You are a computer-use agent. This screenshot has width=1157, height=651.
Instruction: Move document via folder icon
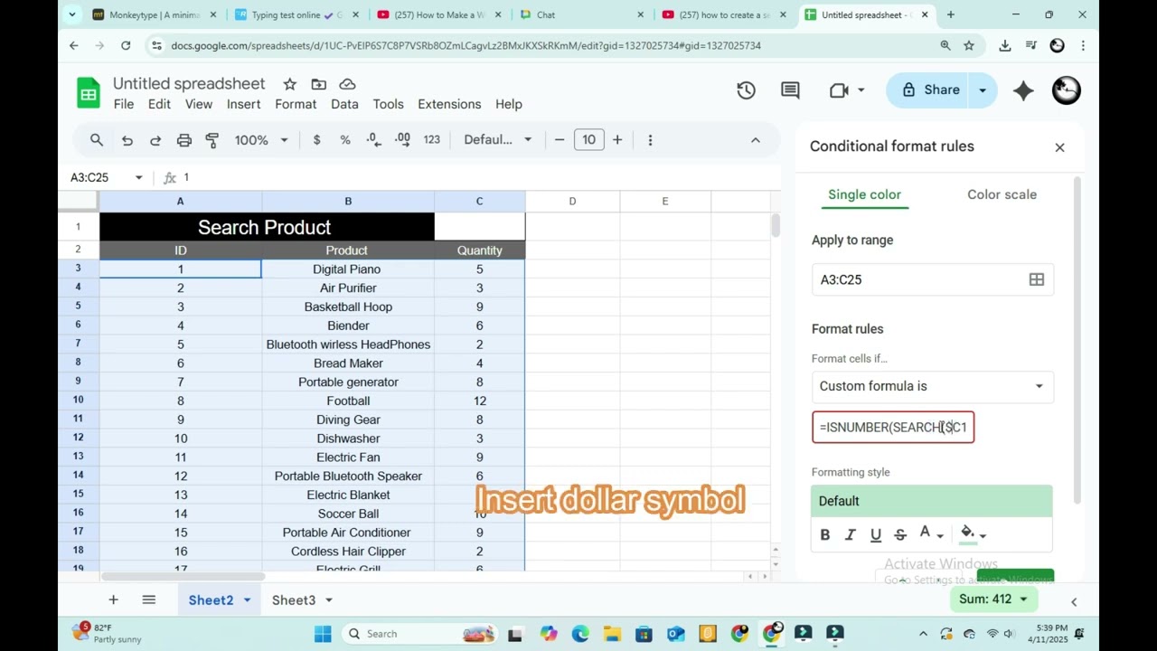pyautogui.click(x=318, y=84)
